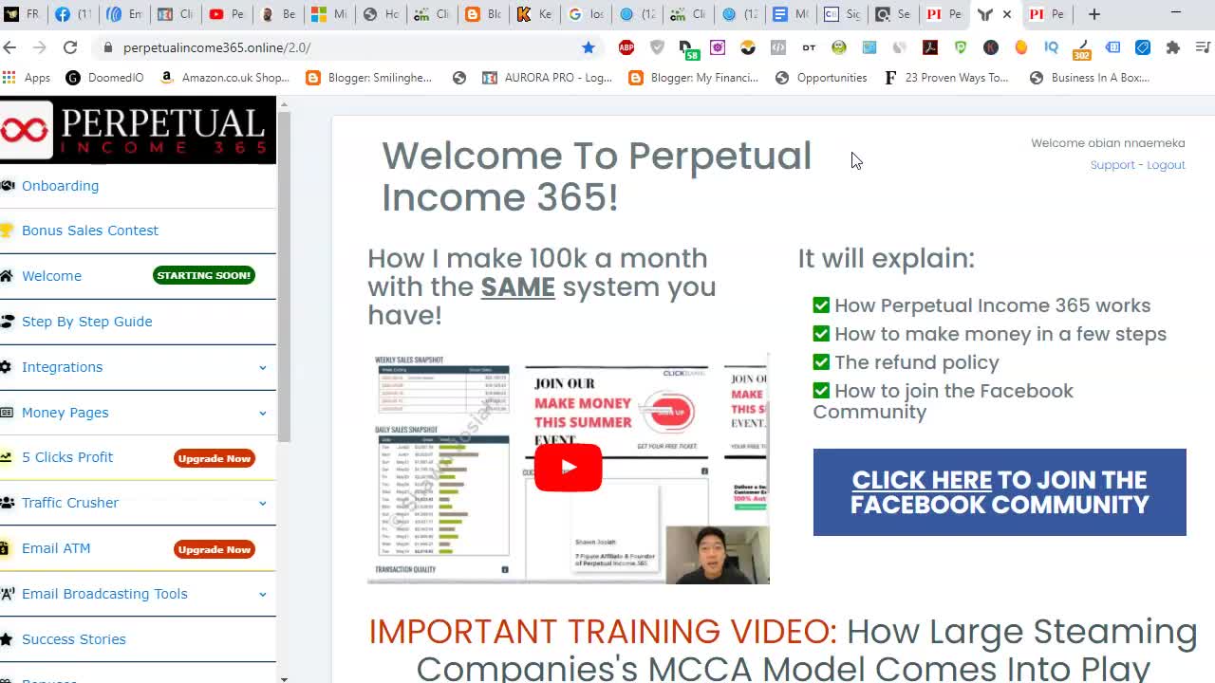Switch to the Google browser tab
The height and width of the screenshot is (683, 1215).
pyautogui.click(x=585, y=14)
